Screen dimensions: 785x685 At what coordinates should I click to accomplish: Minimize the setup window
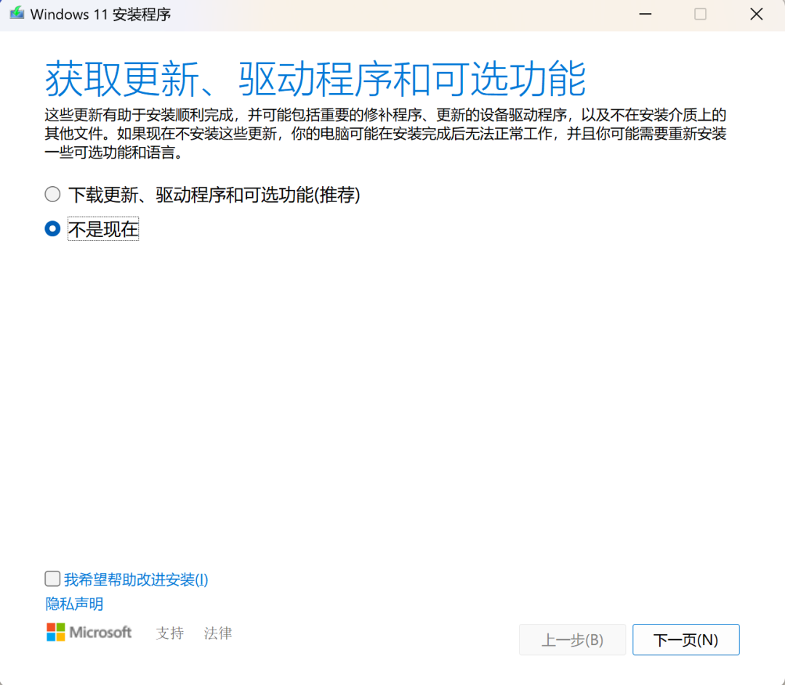(645, 14)
